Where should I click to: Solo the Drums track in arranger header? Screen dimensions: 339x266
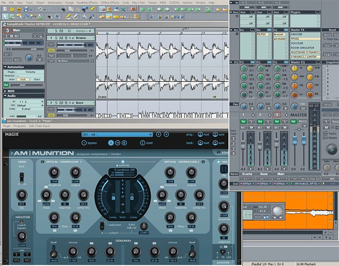(x=56, y=38)
